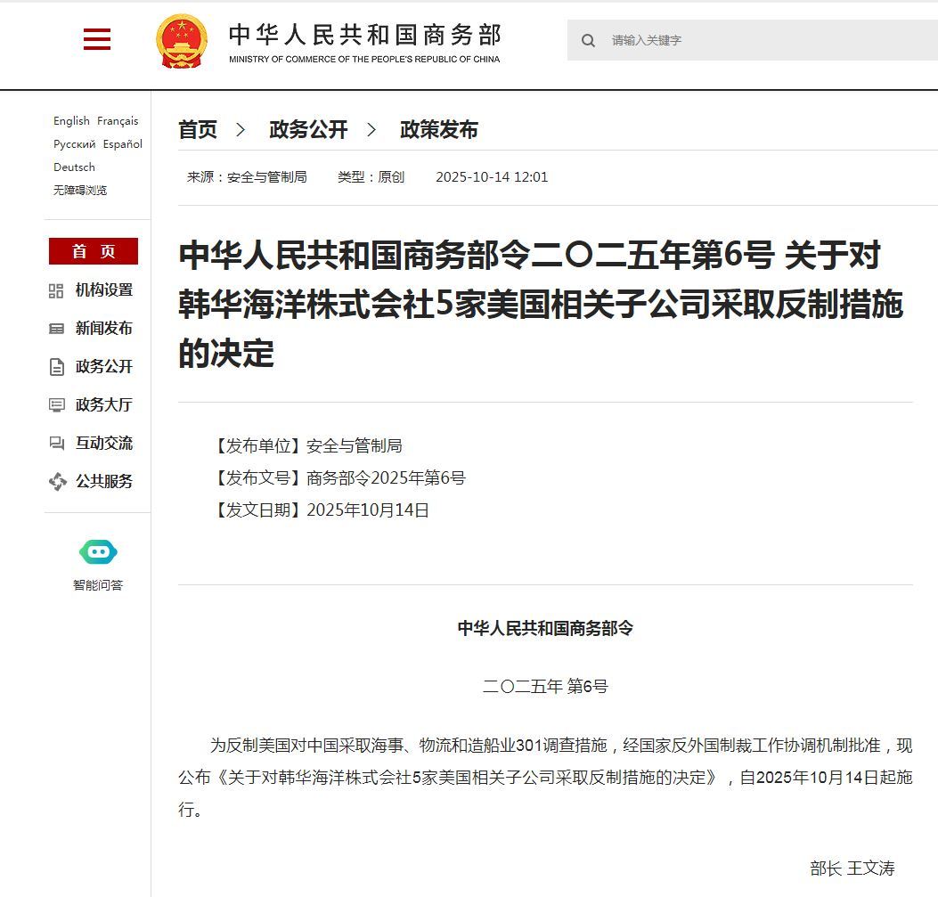Viewport: 938px width, 897px height.
Task: Open 无障碍浏览 accessibility mode
Action: (80, 191)
